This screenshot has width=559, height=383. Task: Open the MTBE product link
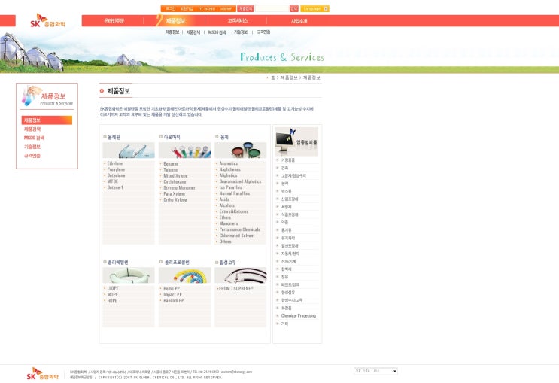pos(113,181)
